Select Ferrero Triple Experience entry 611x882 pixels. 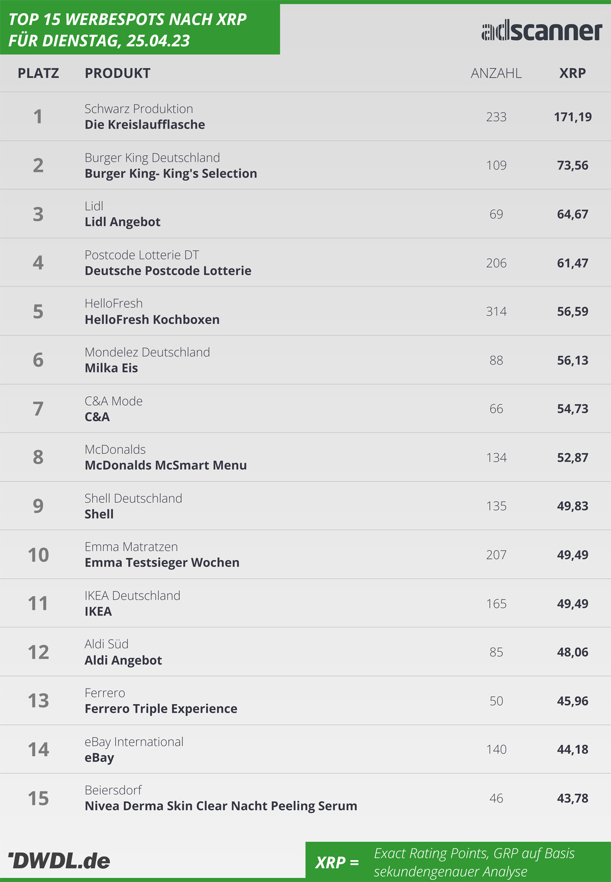click(161, 709)
